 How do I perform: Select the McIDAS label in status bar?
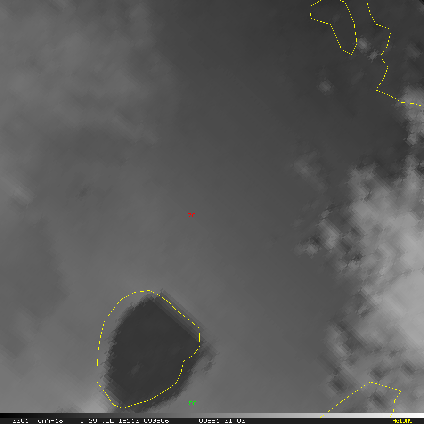tap(402, 421)
